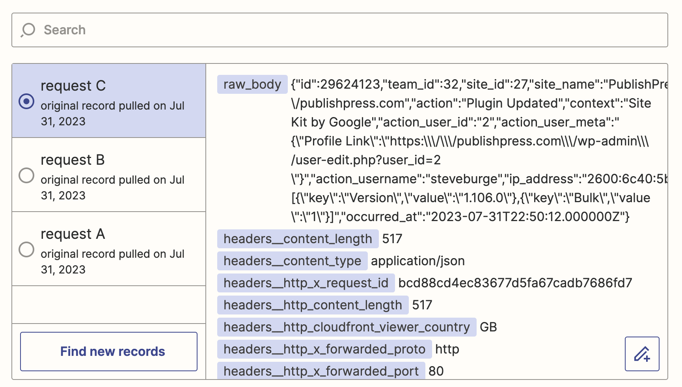Reselect the request C radio button
682x387 pixels.
point(26,101)
